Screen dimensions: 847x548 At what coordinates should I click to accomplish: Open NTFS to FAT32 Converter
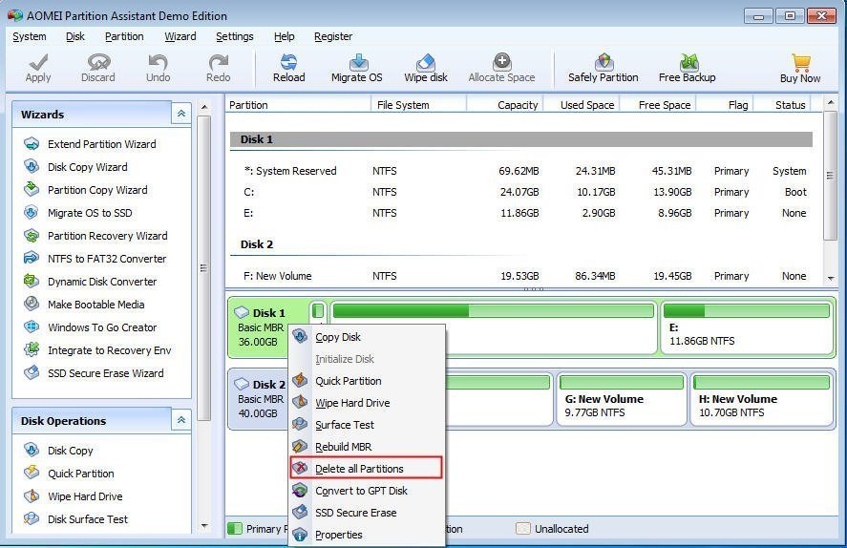(95, 259)
